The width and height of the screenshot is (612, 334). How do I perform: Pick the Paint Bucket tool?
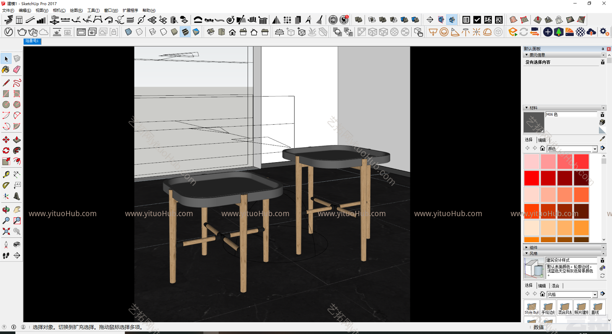[6, 70]
